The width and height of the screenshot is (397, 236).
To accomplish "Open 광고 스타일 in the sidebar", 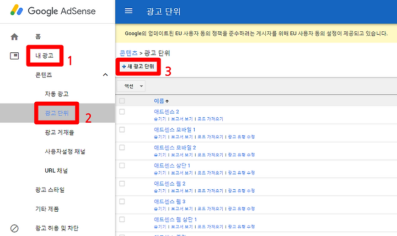I will [x=50, y=190].
